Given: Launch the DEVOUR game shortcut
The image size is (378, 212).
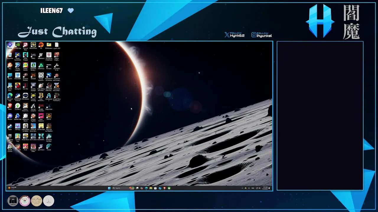Looking at the screenshot, I should [33, 77].
